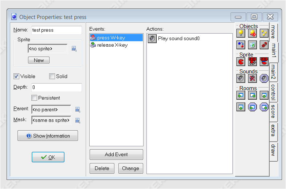
Task: Click the Destroy at Position dynamite icon
Action: coord(264,45)
